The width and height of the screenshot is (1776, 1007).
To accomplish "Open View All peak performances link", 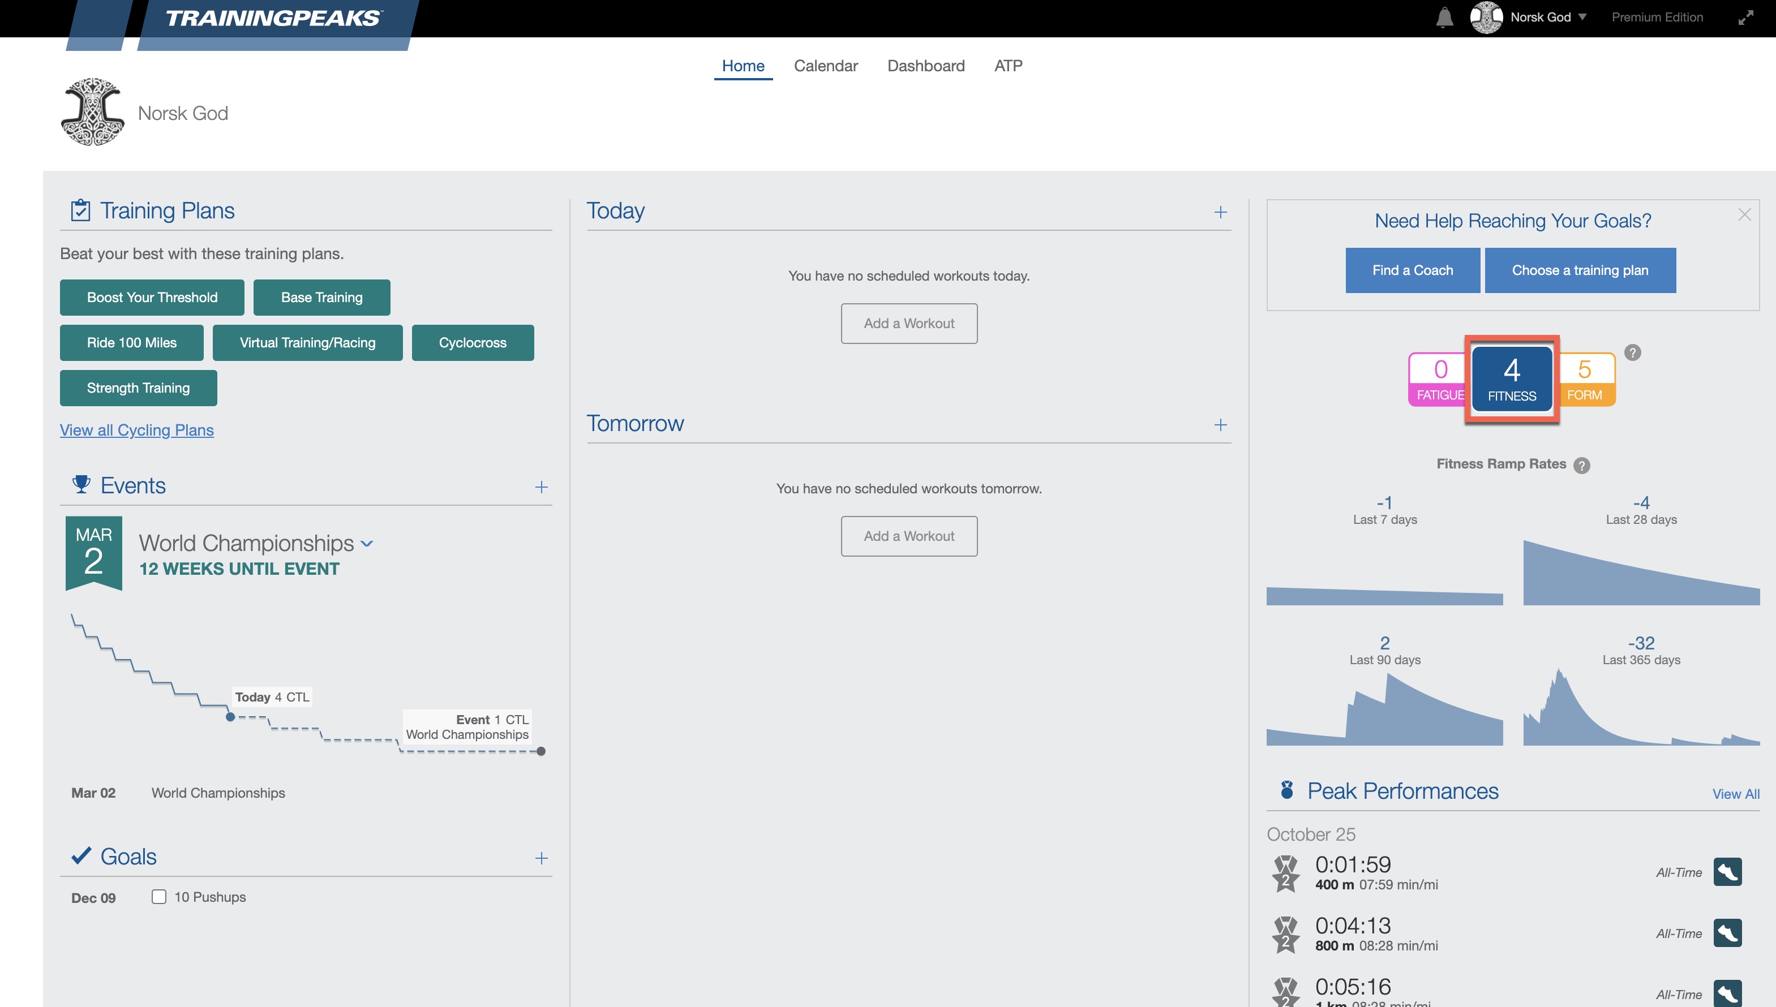I will 1735,794.
